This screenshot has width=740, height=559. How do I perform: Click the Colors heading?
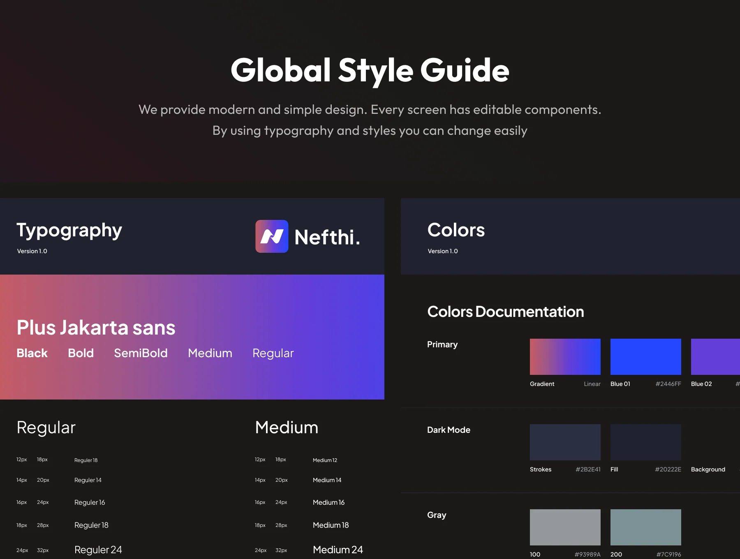tap(456, 230)
